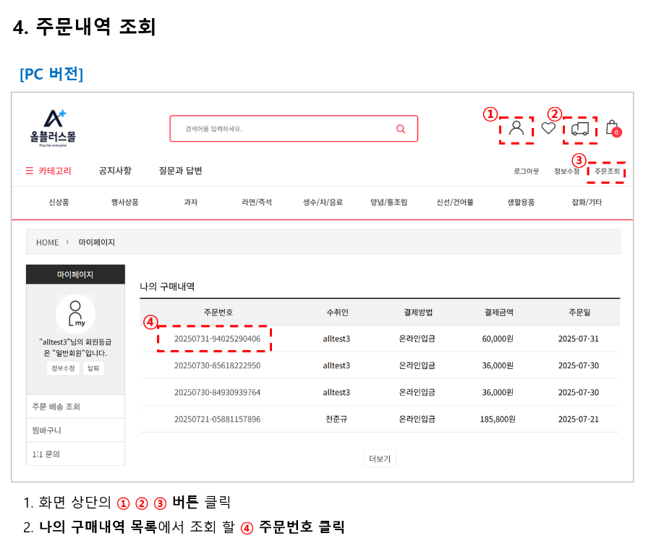Click the 탈퇴 button
This screenshot has height=549, width=651.
pos(93,368)
